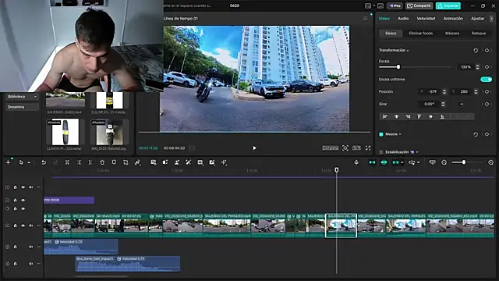
Task: Mute the main video track
Action: 31,226
